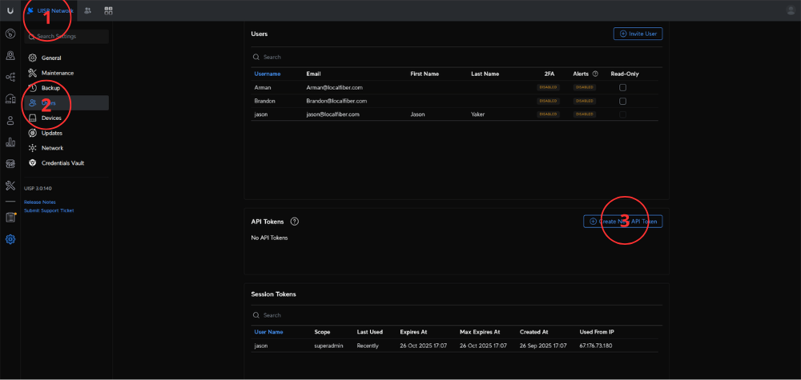
Task: Open Credentials Vault settings
Action: [66, 163]
